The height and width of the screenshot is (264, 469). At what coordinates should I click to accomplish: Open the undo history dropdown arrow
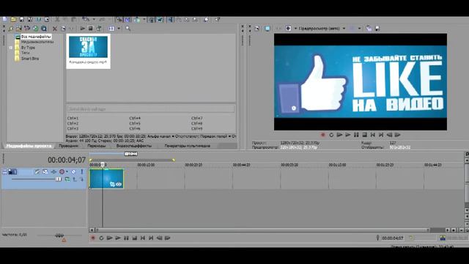tap(94, 20)
